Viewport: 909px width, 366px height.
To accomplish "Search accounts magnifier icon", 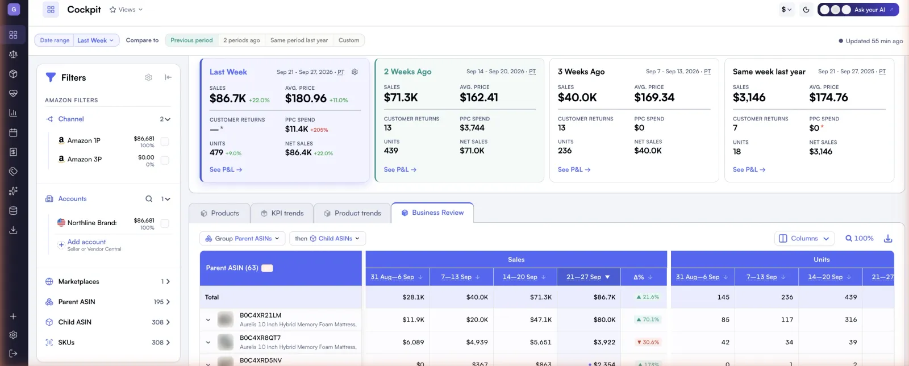I will point(149,199).
